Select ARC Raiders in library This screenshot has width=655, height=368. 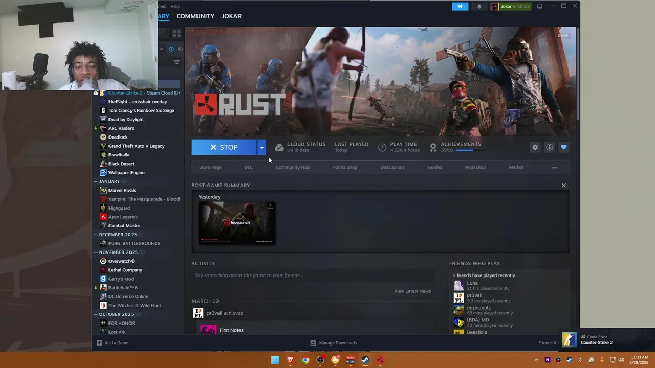click(121, 128)
